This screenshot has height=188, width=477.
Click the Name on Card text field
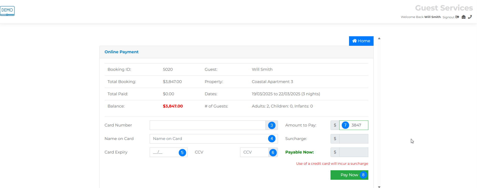208,139
